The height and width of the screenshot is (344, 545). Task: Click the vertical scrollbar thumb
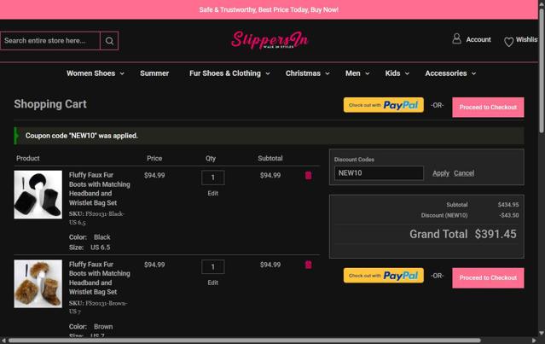[542, 71]
